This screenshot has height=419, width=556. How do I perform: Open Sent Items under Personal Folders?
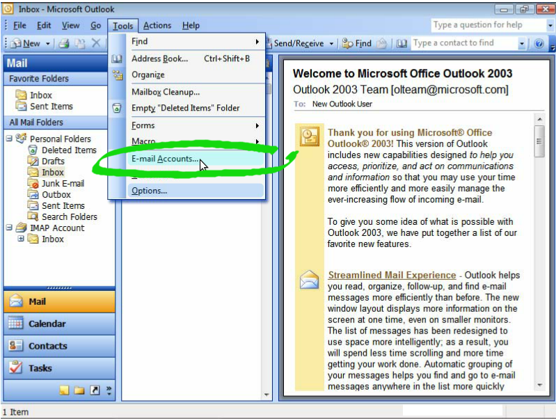click(x=63, y=206)
